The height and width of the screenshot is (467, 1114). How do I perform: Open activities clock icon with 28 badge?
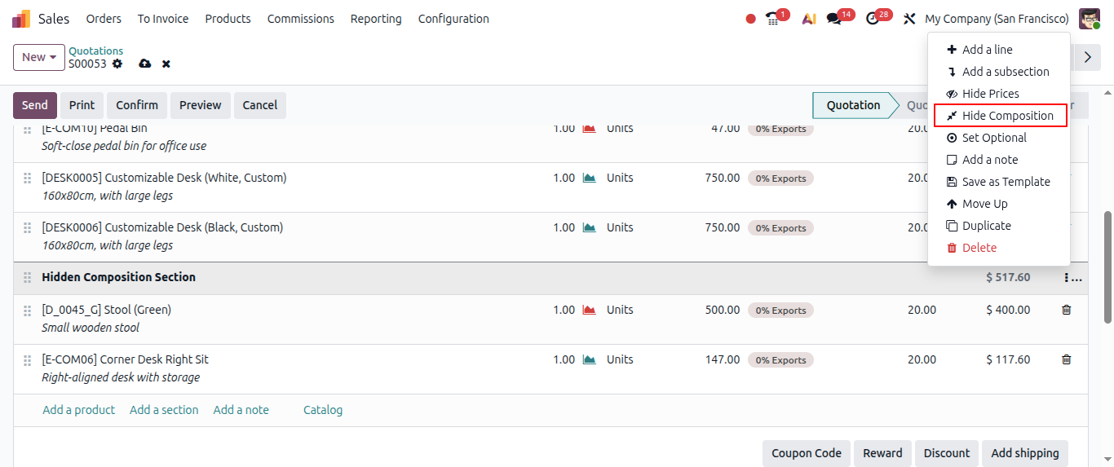873,18
